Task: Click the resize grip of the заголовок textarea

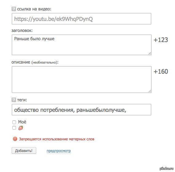Action: tap(150, 53)
